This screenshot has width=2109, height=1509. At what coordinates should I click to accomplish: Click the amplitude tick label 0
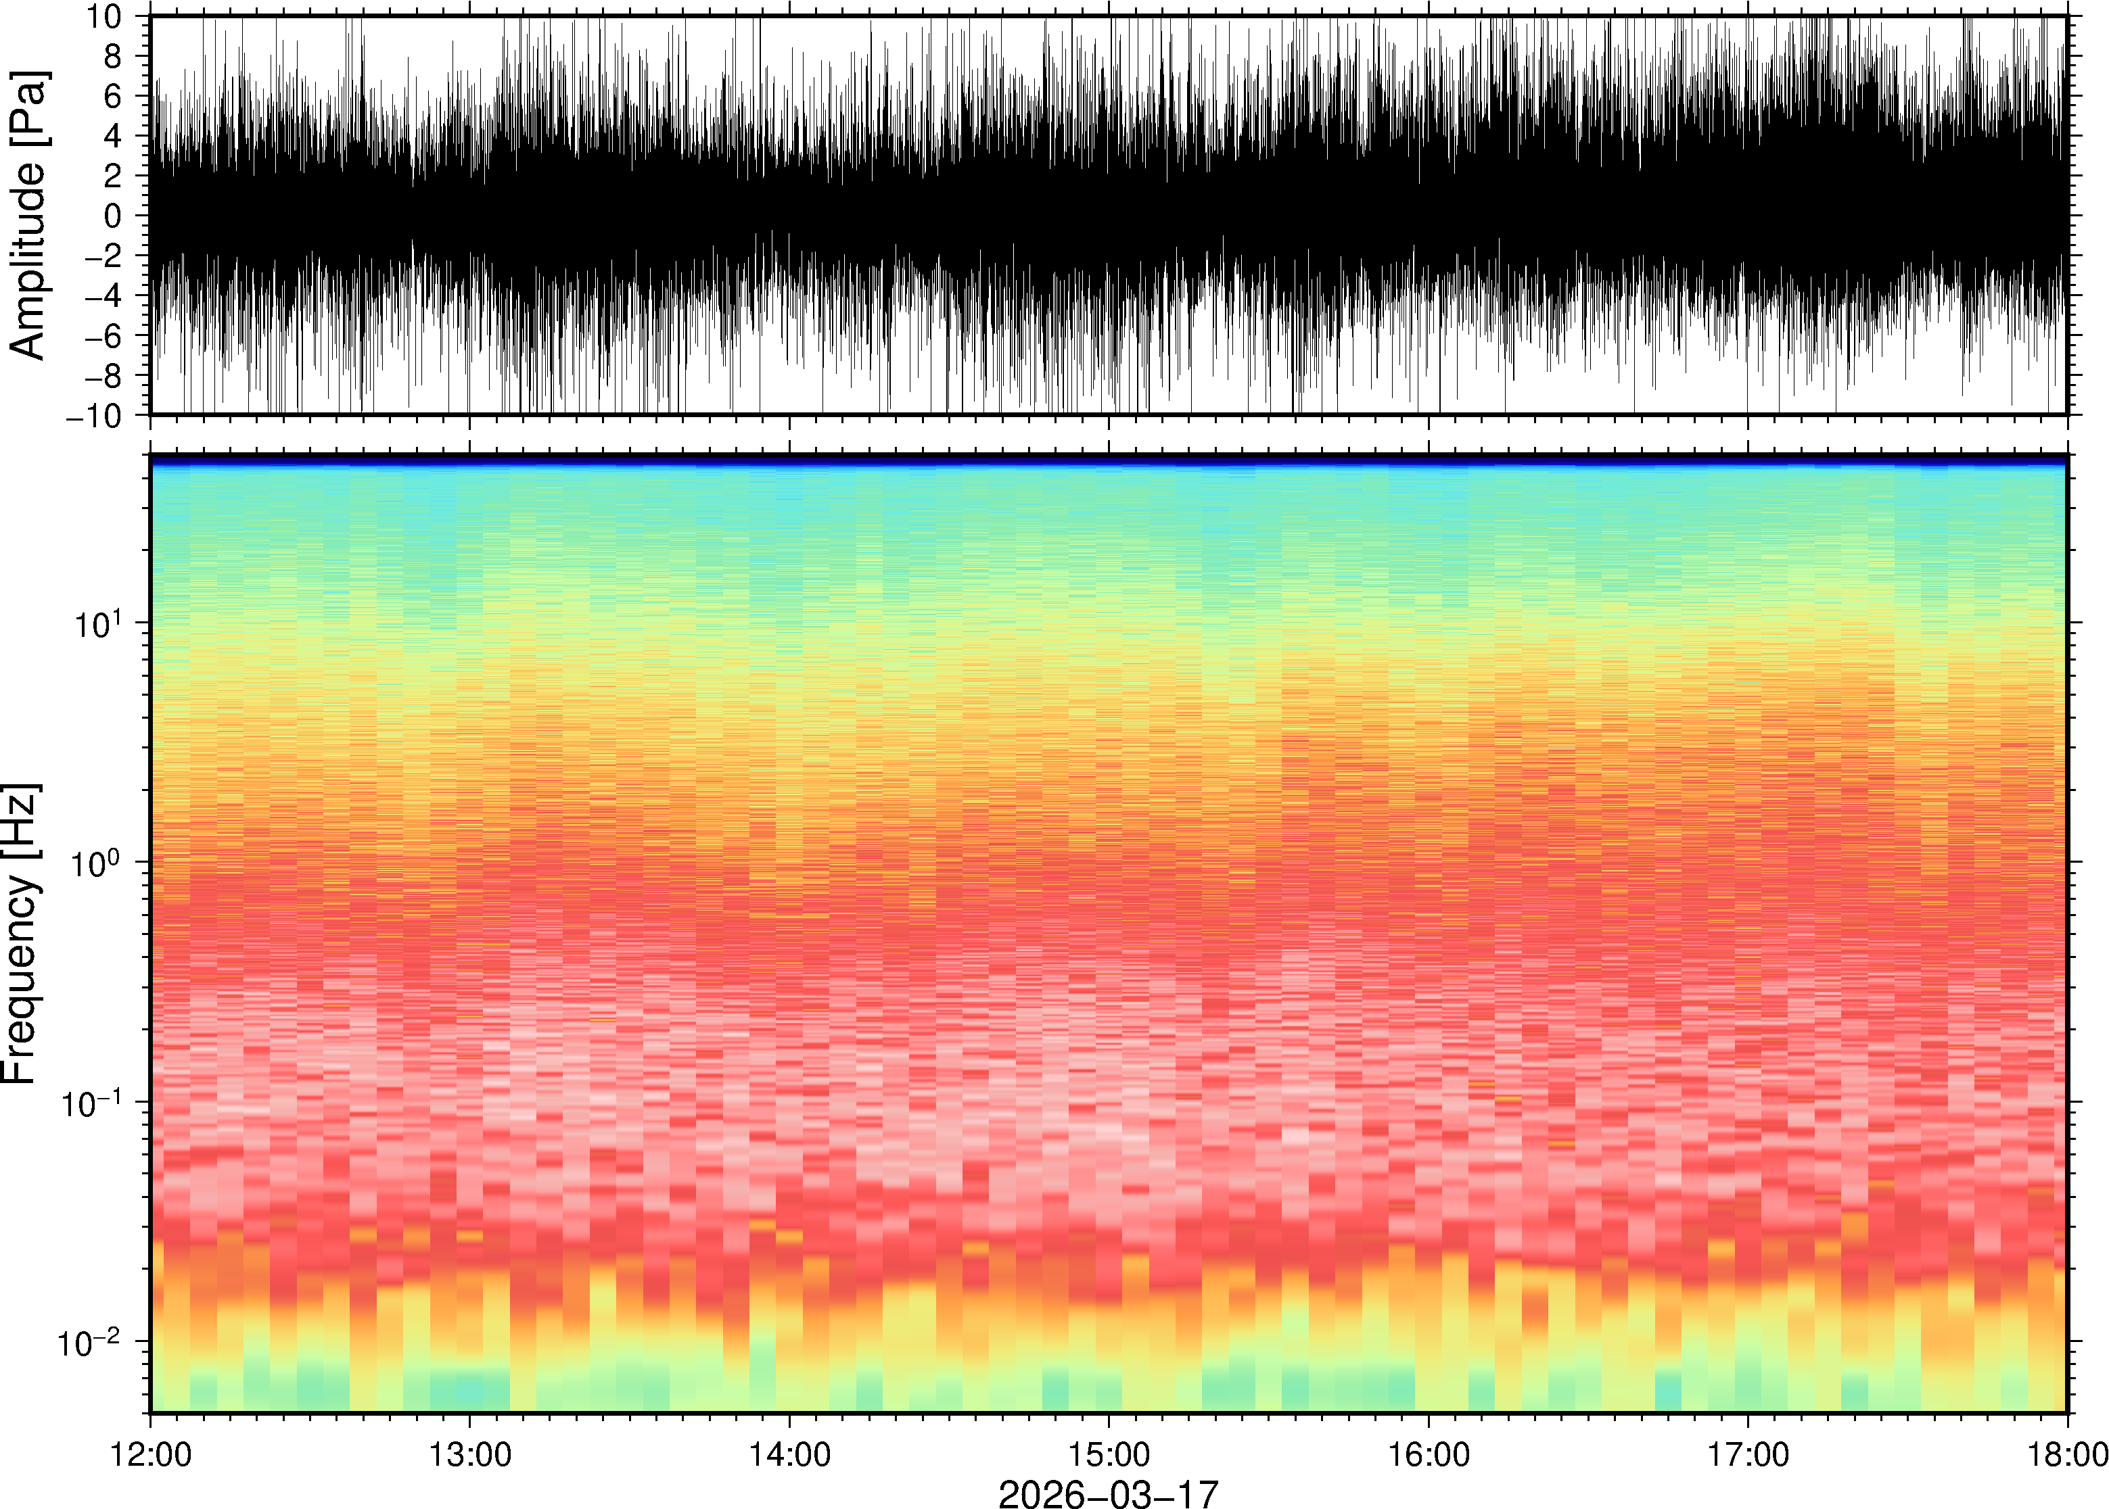(x=114, y=216)
